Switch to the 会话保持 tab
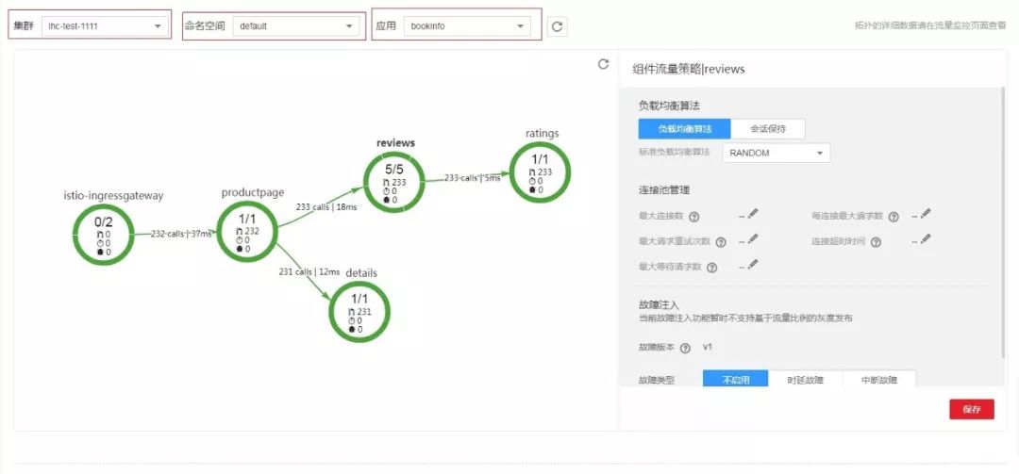 [x=768, y=128]
